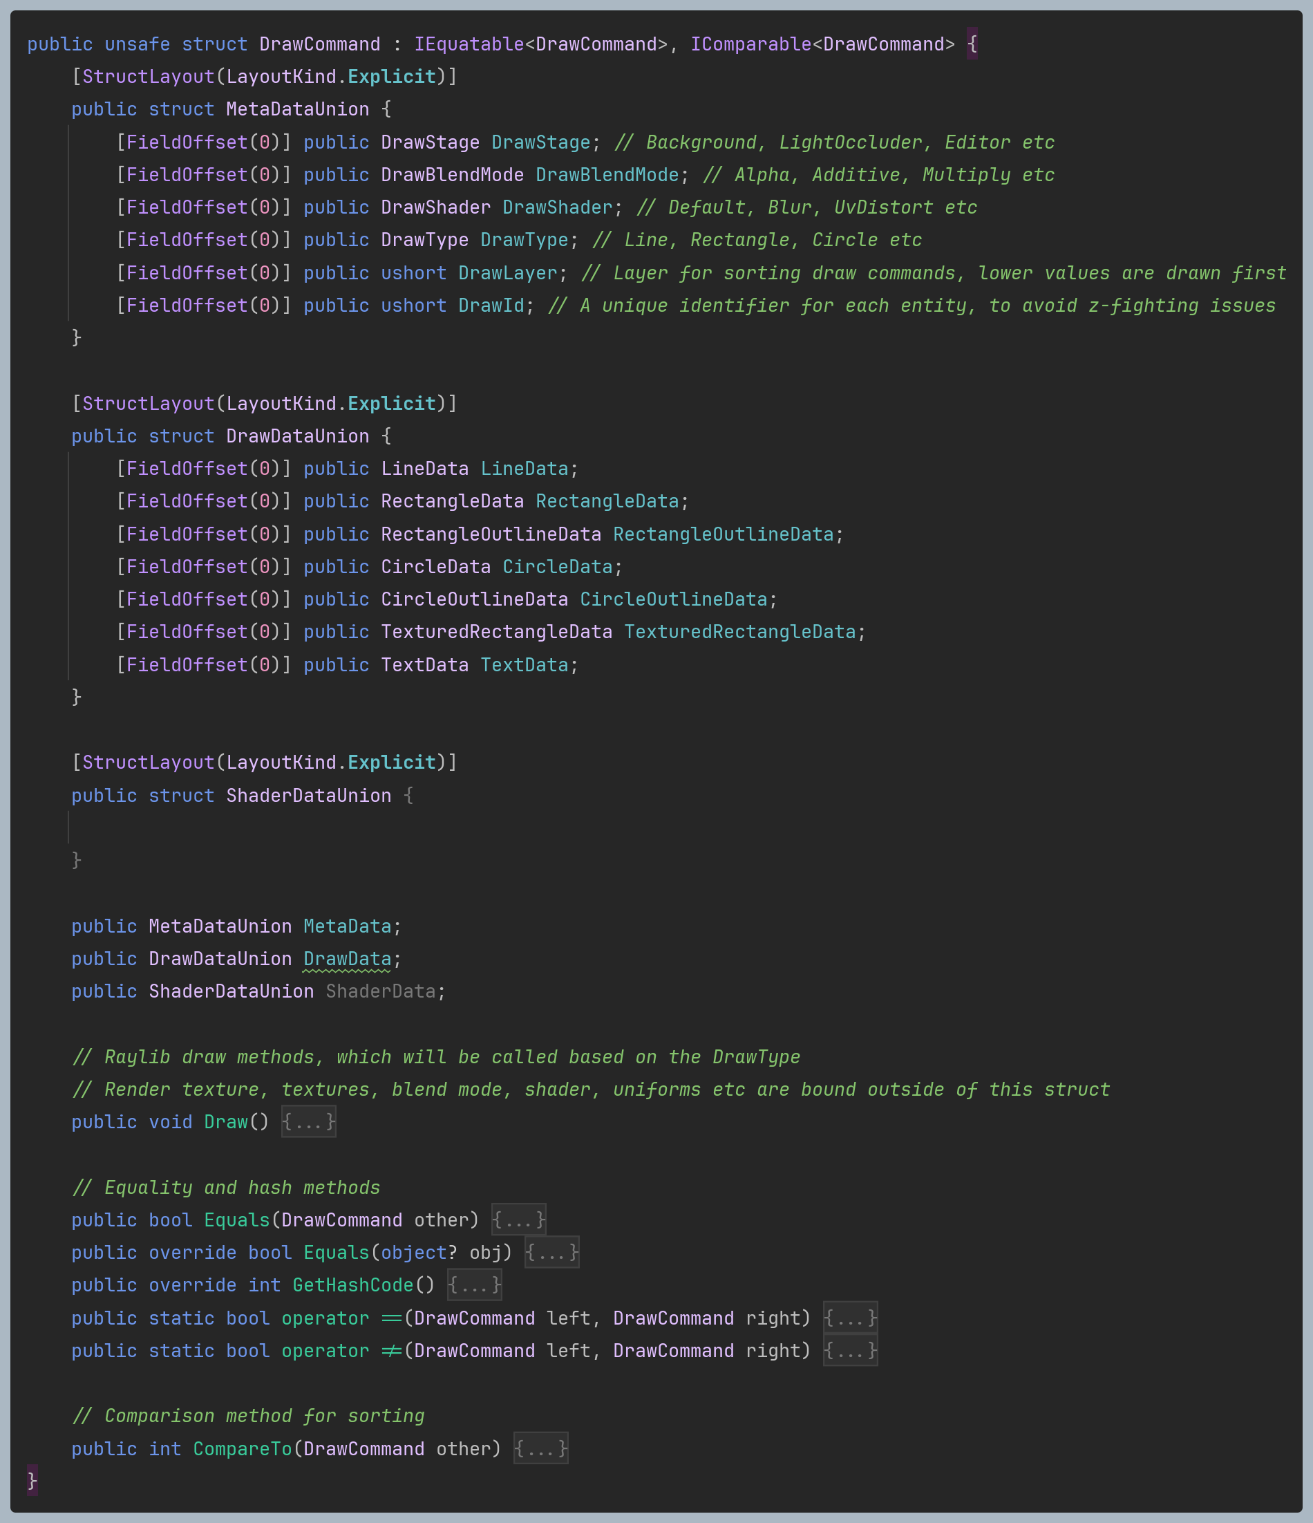Click the DrawShader field name
Viewport: 1313px width, 1523px height.
[x=558, y=207]
